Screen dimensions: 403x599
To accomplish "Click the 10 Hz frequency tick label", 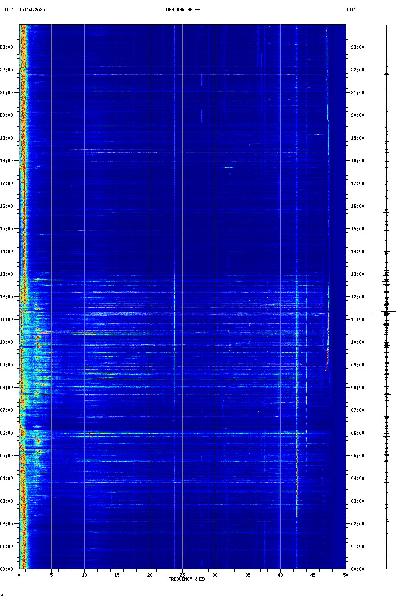I will tap(84, 575).
